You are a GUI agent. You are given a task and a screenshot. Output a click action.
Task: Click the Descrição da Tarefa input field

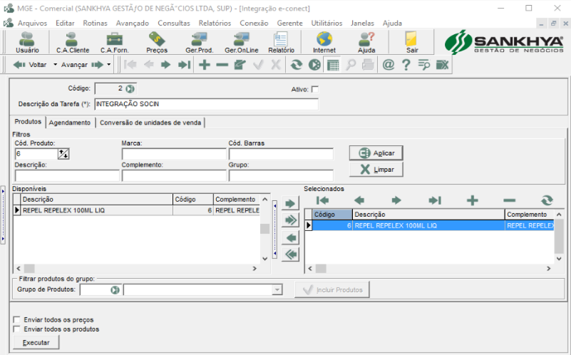[x=207, y=104]
